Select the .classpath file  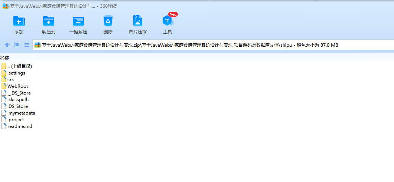[15, 99]
